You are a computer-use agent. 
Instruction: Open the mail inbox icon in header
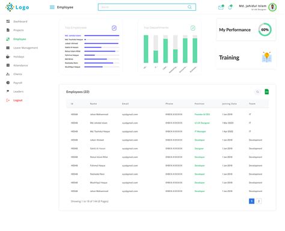coord(221,7)
